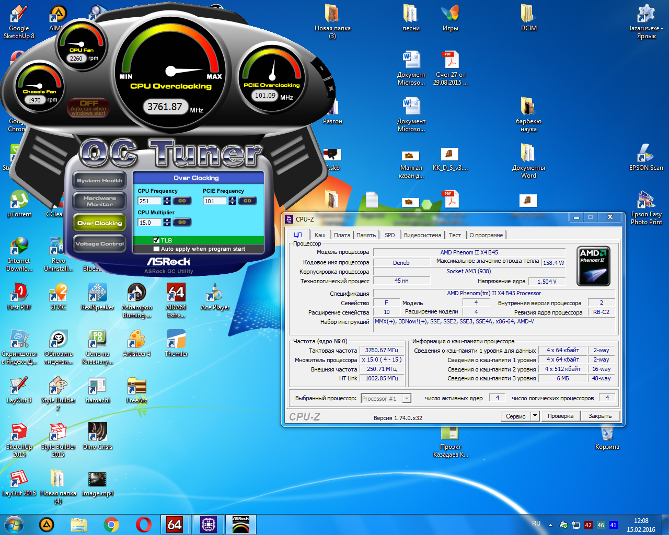This screenshot has width=669, height=535.
Task: Open the Игры desktop folder
Action: click(x=450, y=17)
